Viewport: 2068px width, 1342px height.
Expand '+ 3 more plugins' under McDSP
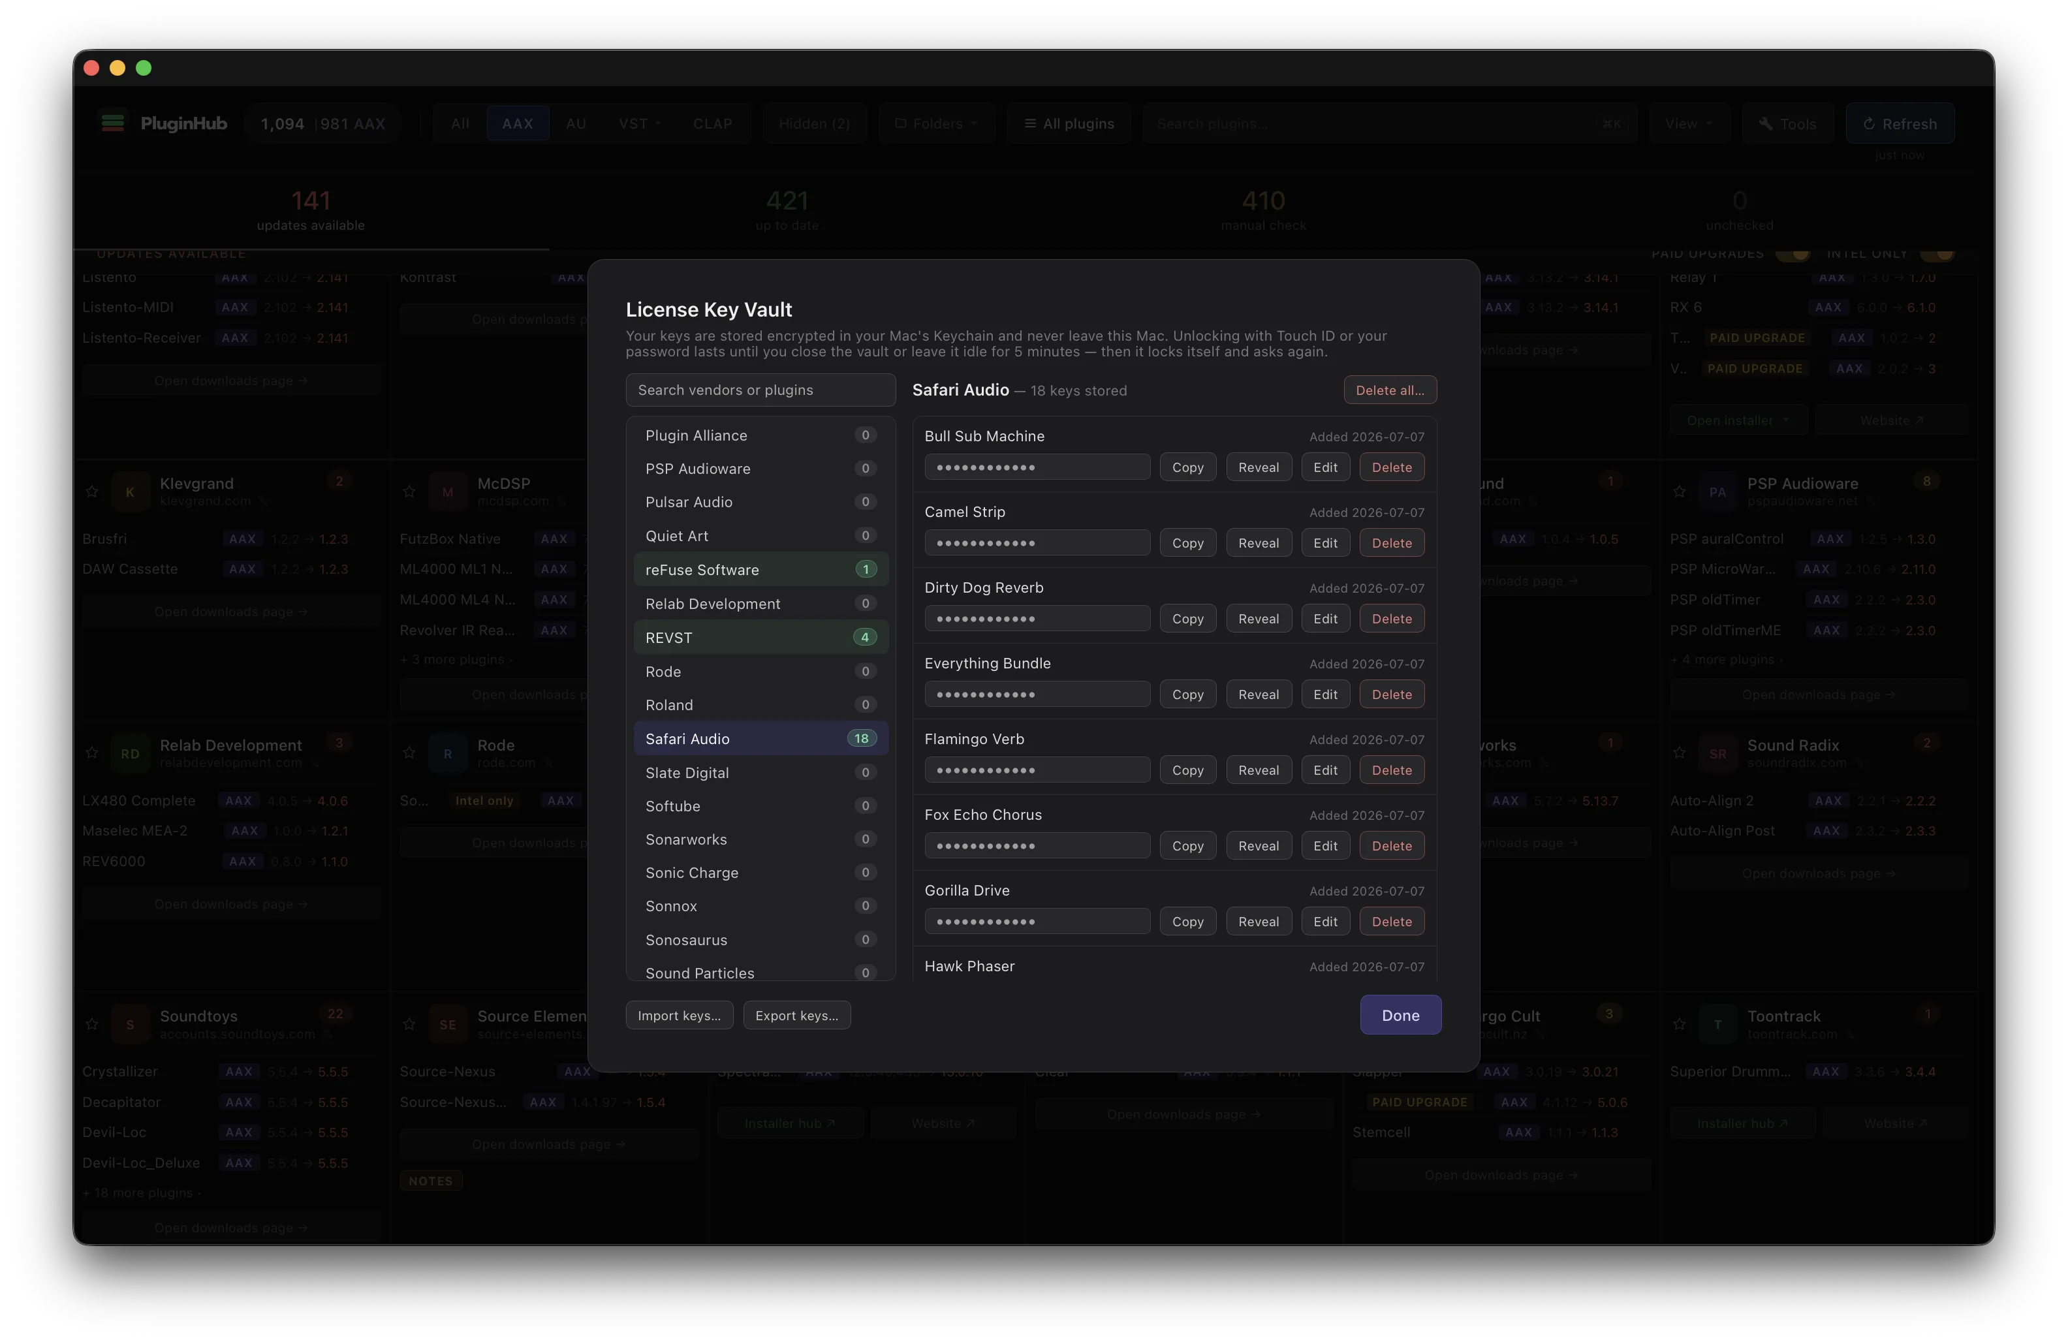pyautogui.click(x=456, y=659)
